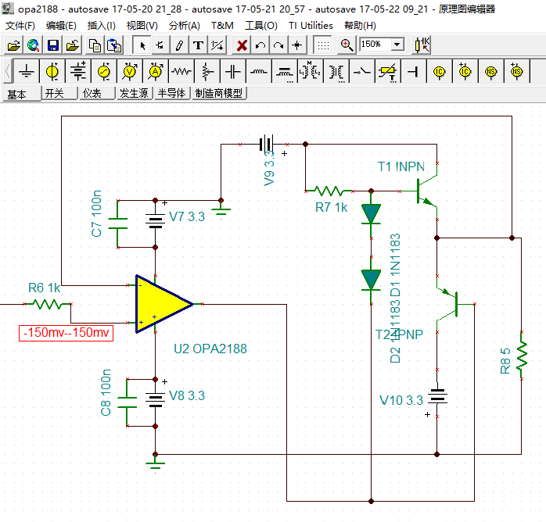This screenshot has height=522, width=546.
Task: Open the 帮助(H) menu
Action: pos(360,25)
